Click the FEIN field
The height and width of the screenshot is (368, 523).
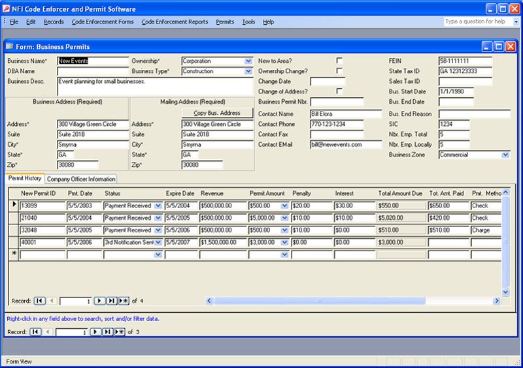465,61
